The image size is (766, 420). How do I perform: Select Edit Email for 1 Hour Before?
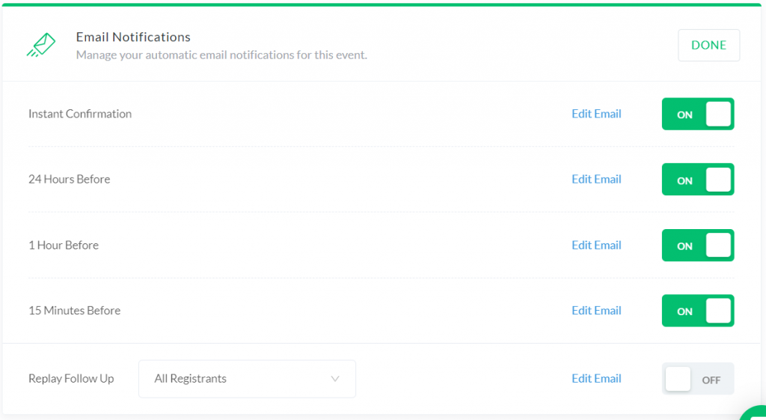click(x=596, y=245)
